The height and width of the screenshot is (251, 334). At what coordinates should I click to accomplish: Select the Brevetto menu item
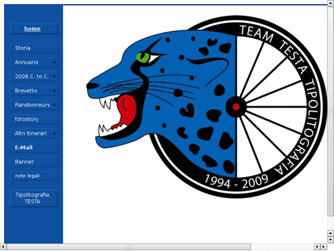coord(34,91)
